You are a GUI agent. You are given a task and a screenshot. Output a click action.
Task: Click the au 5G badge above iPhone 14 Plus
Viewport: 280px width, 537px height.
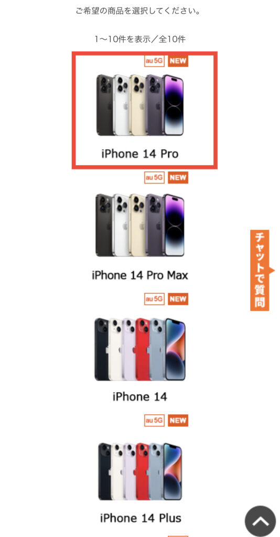point(154,420)
